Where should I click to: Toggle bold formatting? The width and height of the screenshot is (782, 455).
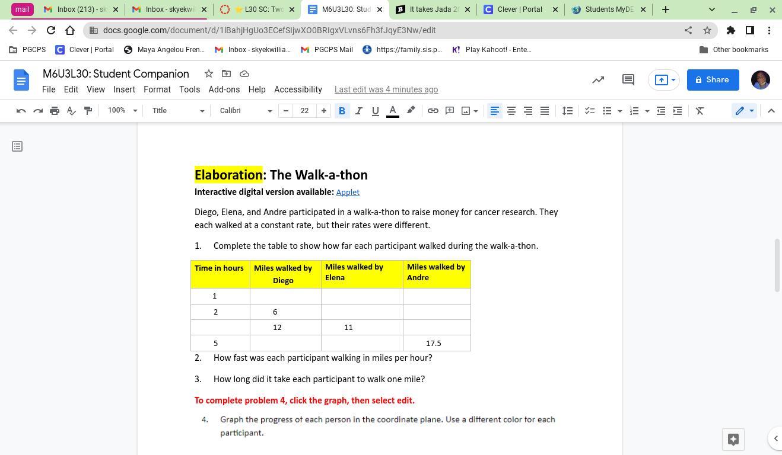click(x=342, y=111)
